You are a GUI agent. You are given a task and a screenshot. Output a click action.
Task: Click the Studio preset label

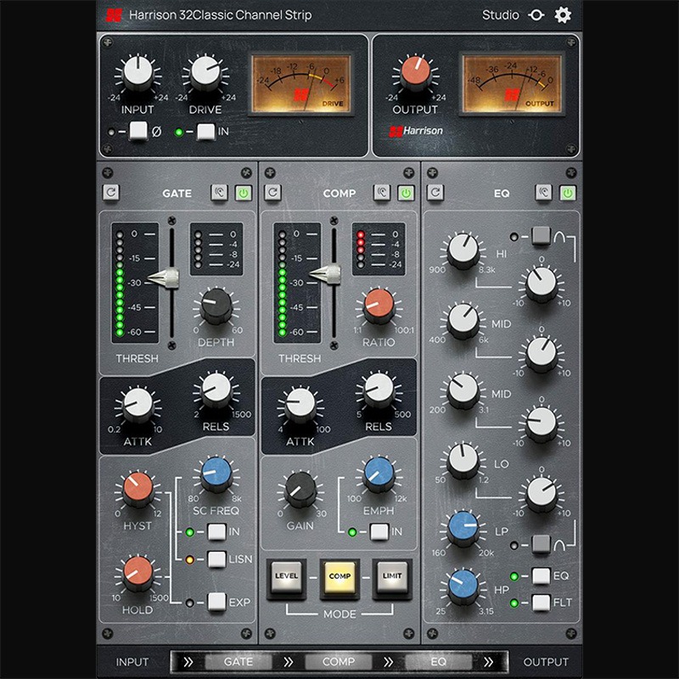[x=500, y=15]
